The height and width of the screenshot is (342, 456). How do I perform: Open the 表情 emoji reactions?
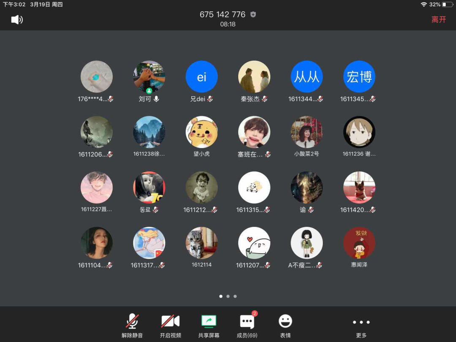coord(285,326)
